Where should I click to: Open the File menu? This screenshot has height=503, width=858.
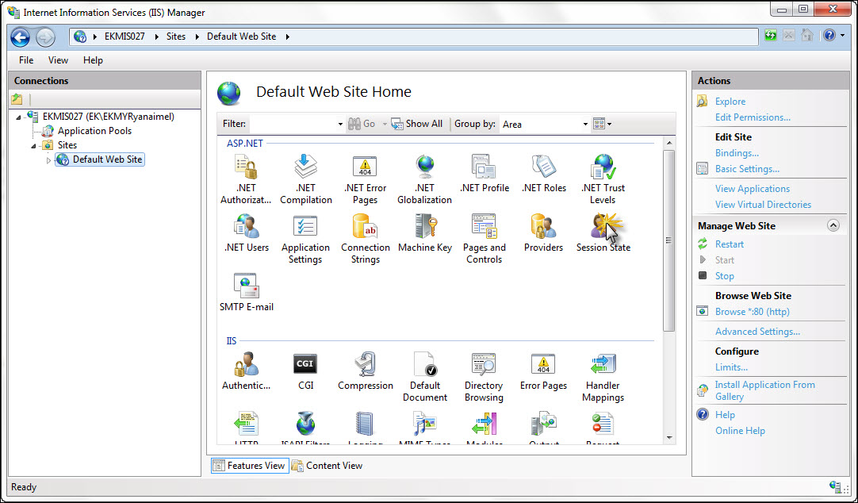pos(26,60)
